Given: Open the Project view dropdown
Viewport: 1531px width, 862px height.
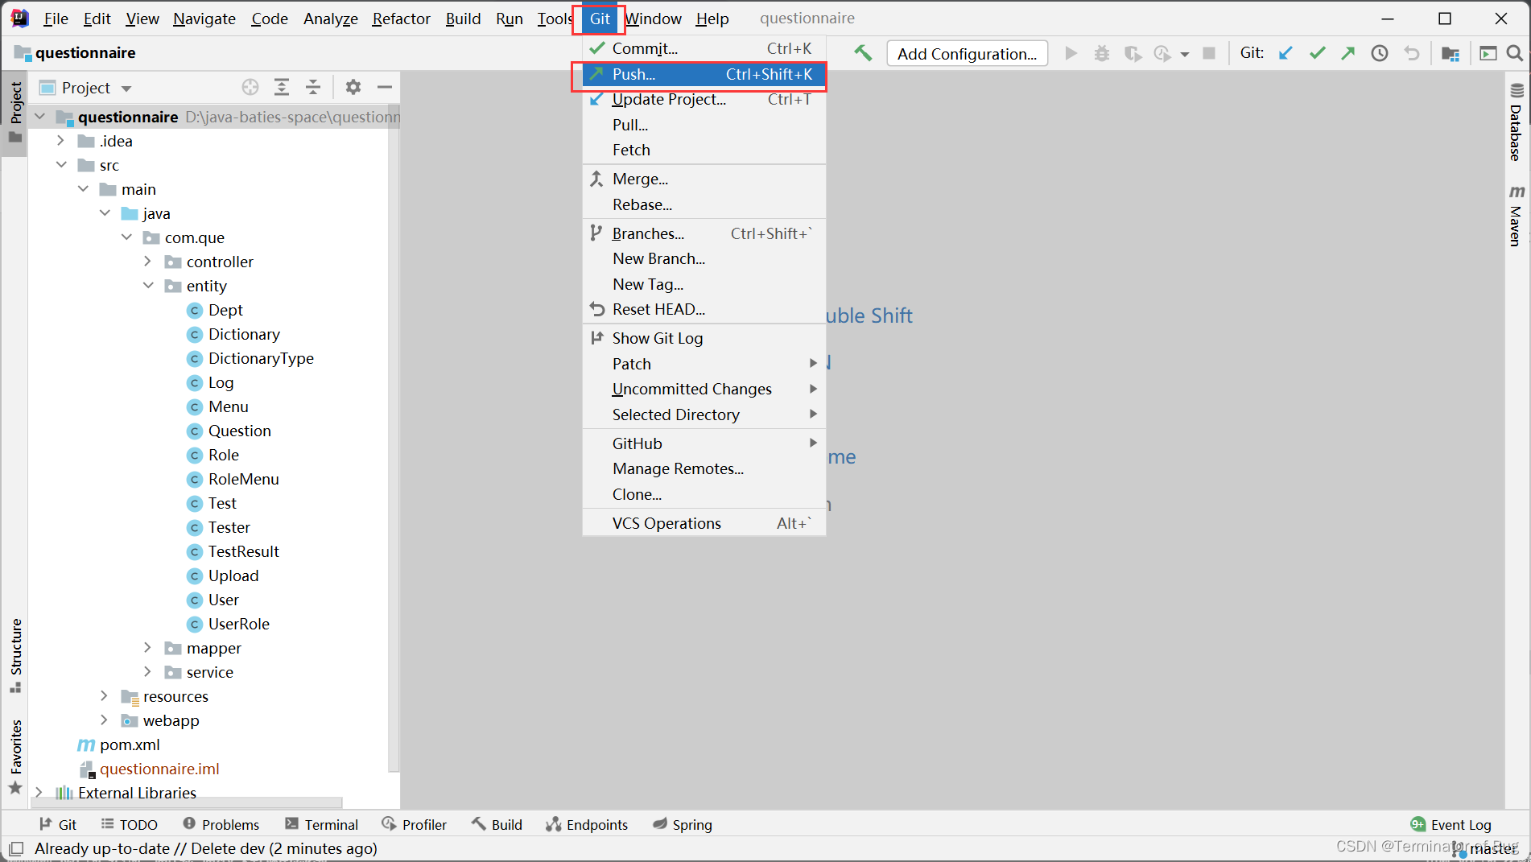Looking at the screenshot, I should 126,88.
